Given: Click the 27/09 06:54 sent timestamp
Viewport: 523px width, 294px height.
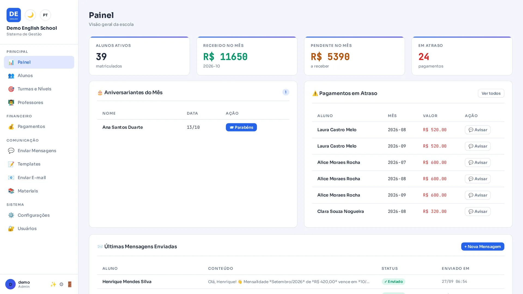Looking at the screenshot, I should pos(454,281).
